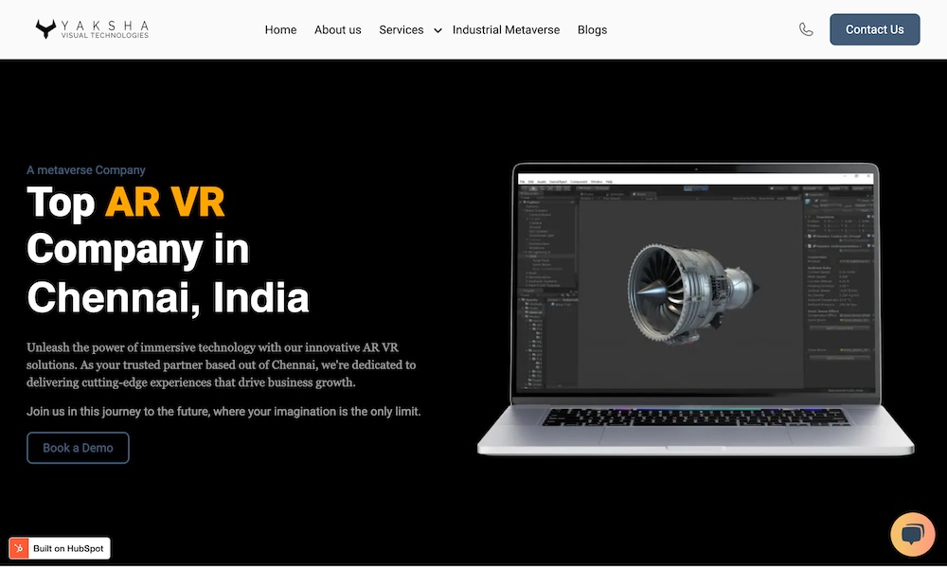947x568 pixels.
Task: Click the phone call icon in header
Action: pyautogui.click(x=806, y=29)
